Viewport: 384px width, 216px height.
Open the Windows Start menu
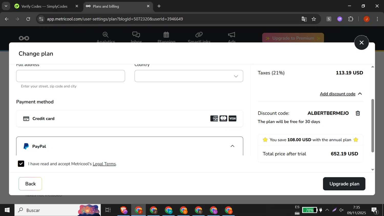pyautogui.click(x=7, y=210)
